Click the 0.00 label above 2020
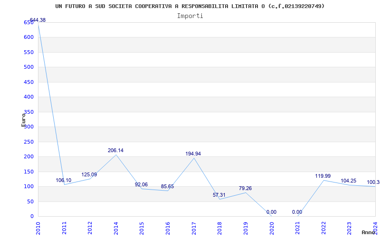 [271, 212]
